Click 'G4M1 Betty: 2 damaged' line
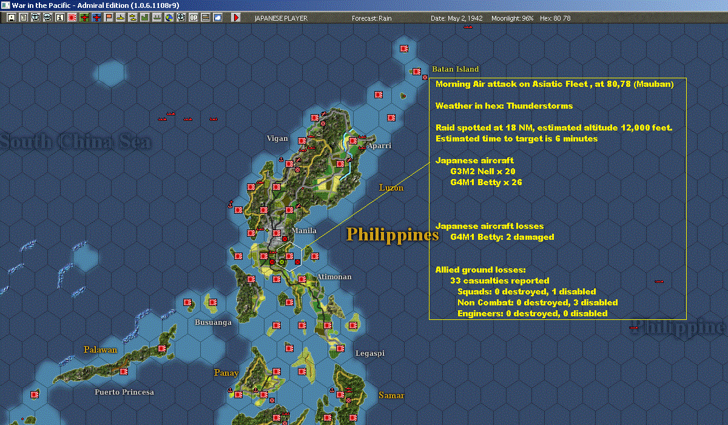 click(502, 237)
